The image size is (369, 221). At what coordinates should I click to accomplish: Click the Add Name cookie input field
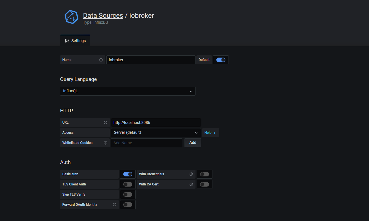click(x=146, y=143)
